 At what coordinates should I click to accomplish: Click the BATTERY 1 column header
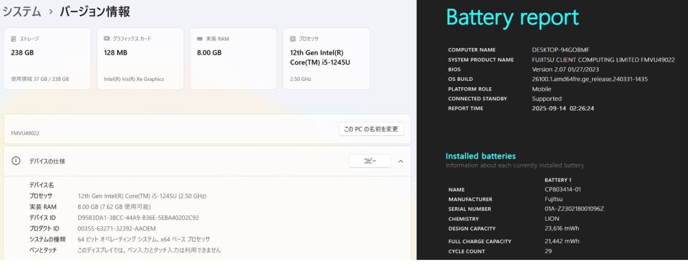coord(558,180)
